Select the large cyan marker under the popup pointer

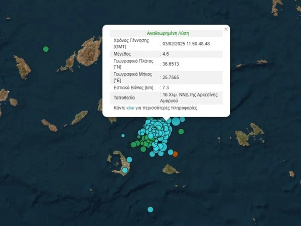pyautogui.click(x=175, y=122)
